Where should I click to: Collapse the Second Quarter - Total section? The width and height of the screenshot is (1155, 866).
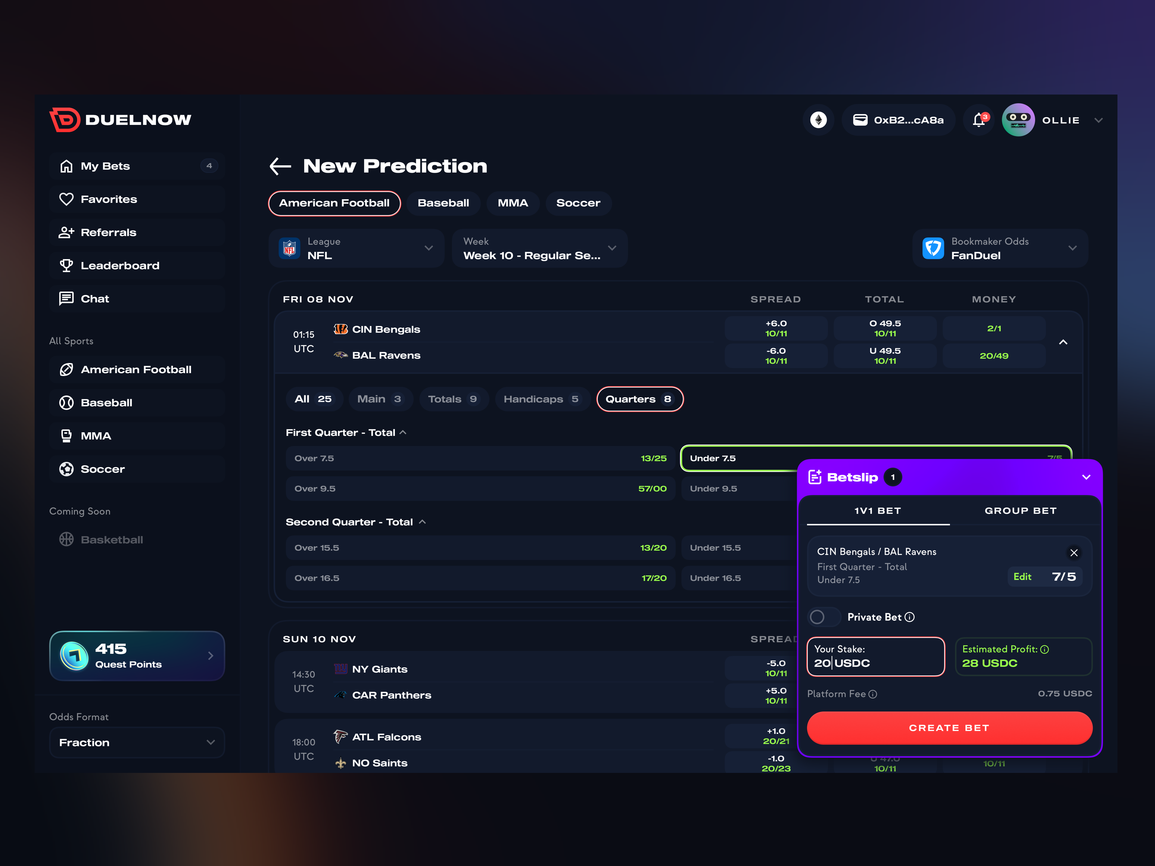(422, 521)
